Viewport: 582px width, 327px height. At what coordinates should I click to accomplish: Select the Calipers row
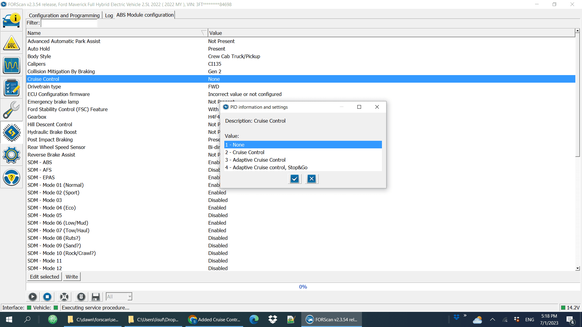coord(301,64)
